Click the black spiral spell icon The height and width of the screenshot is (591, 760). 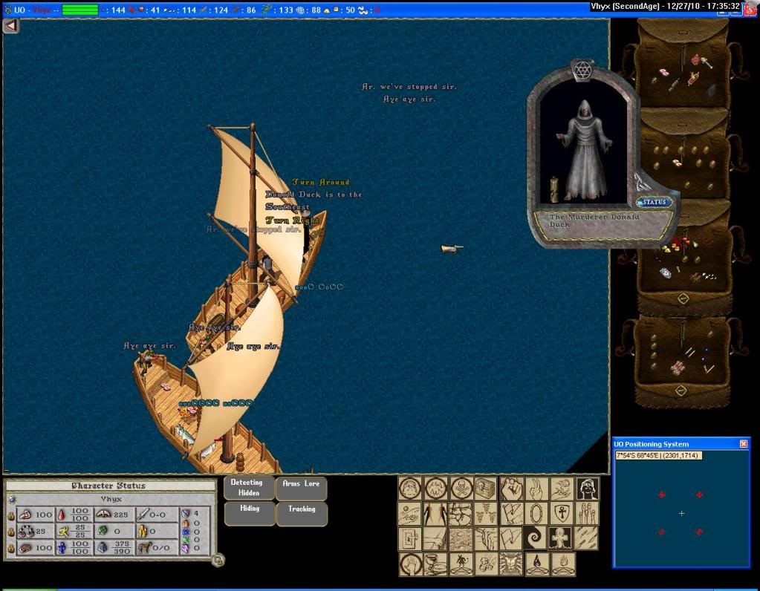pyautogui.click(x=536, y=538)
